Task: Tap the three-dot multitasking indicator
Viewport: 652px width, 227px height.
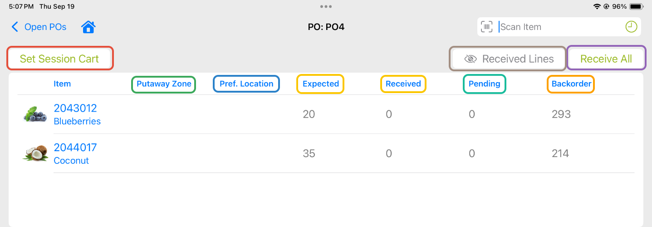Action: [x=326, y=6]
